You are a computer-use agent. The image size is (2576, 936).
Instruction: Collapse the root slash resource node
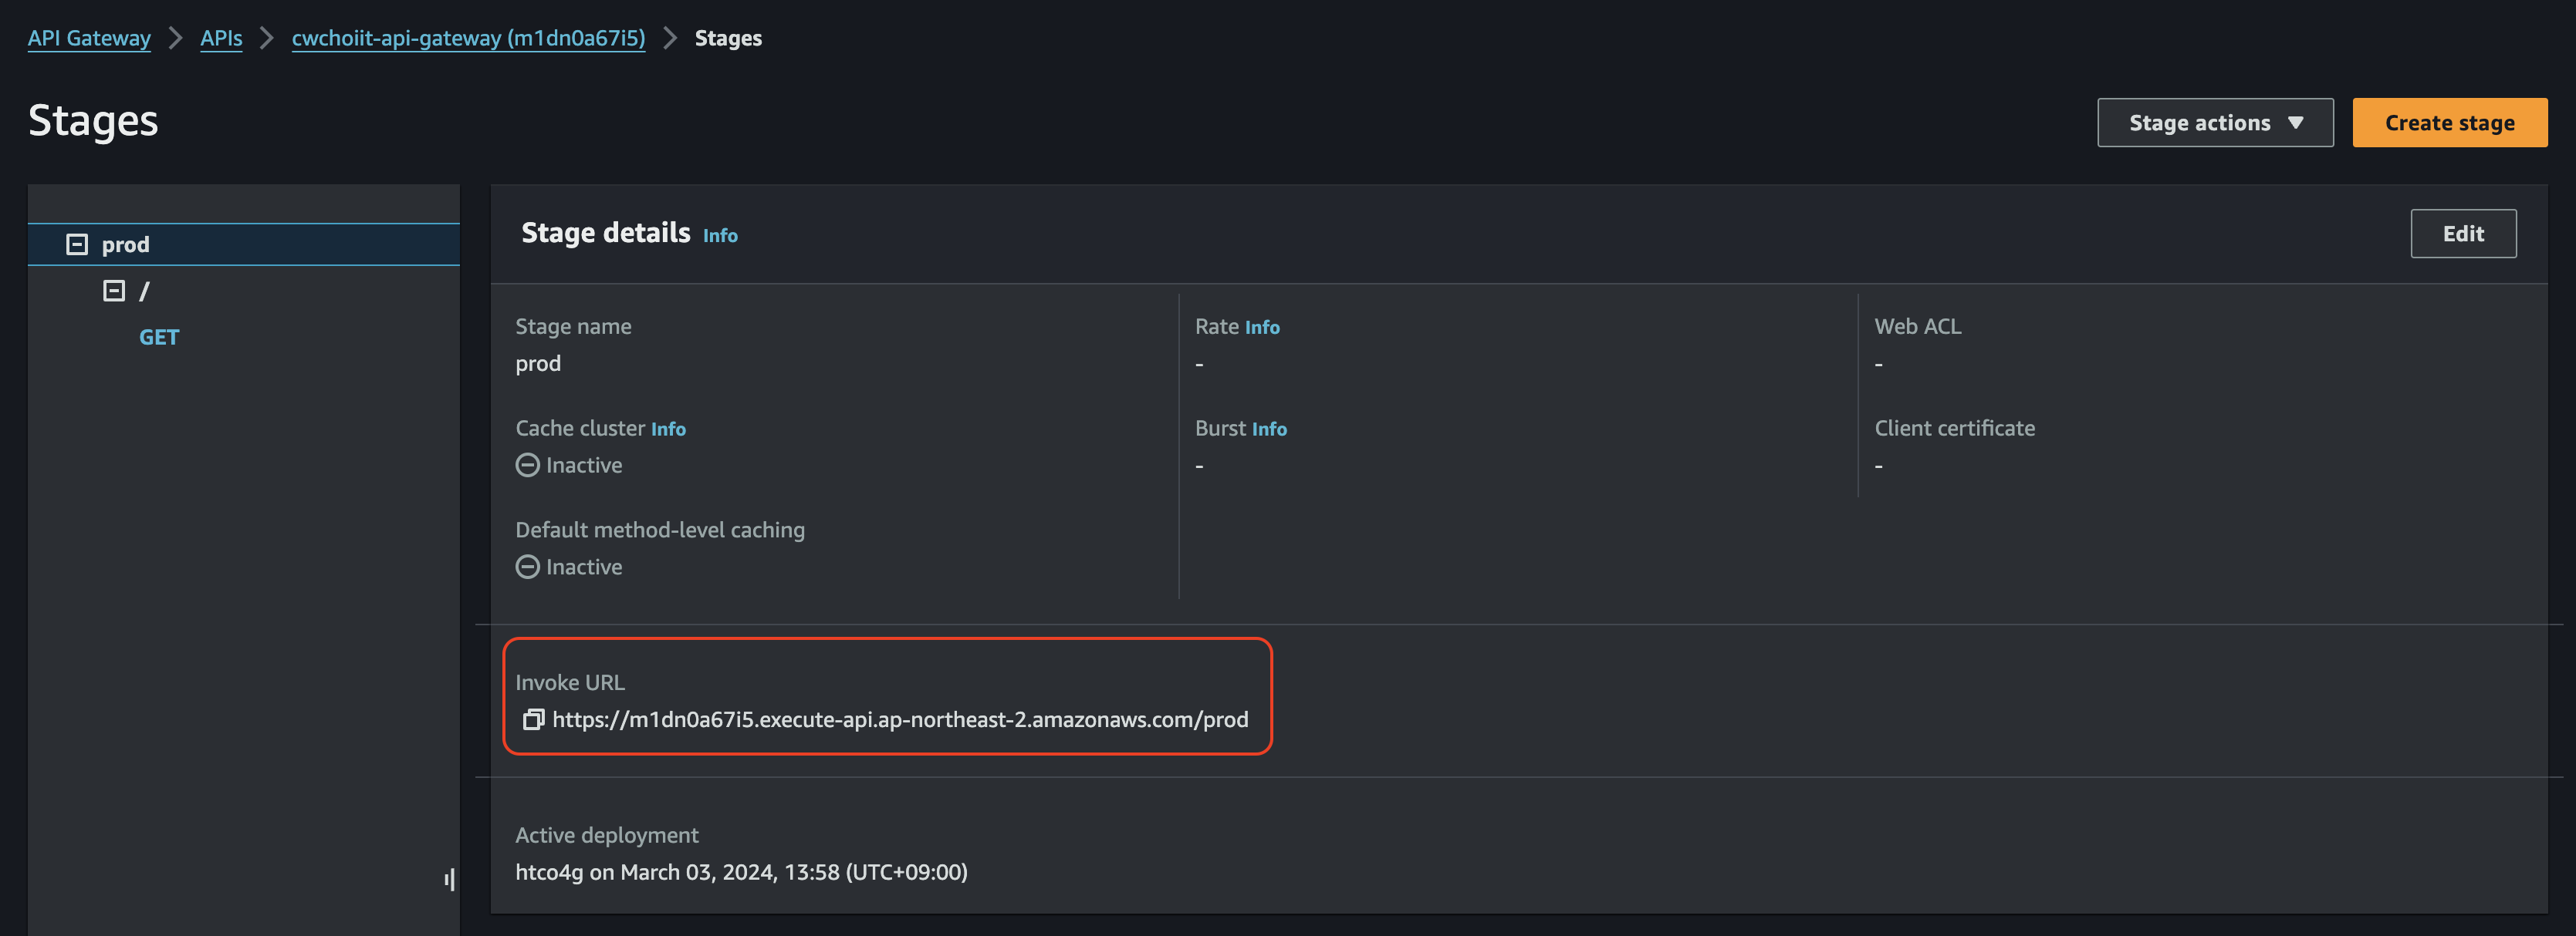click(x=114, y=291)
